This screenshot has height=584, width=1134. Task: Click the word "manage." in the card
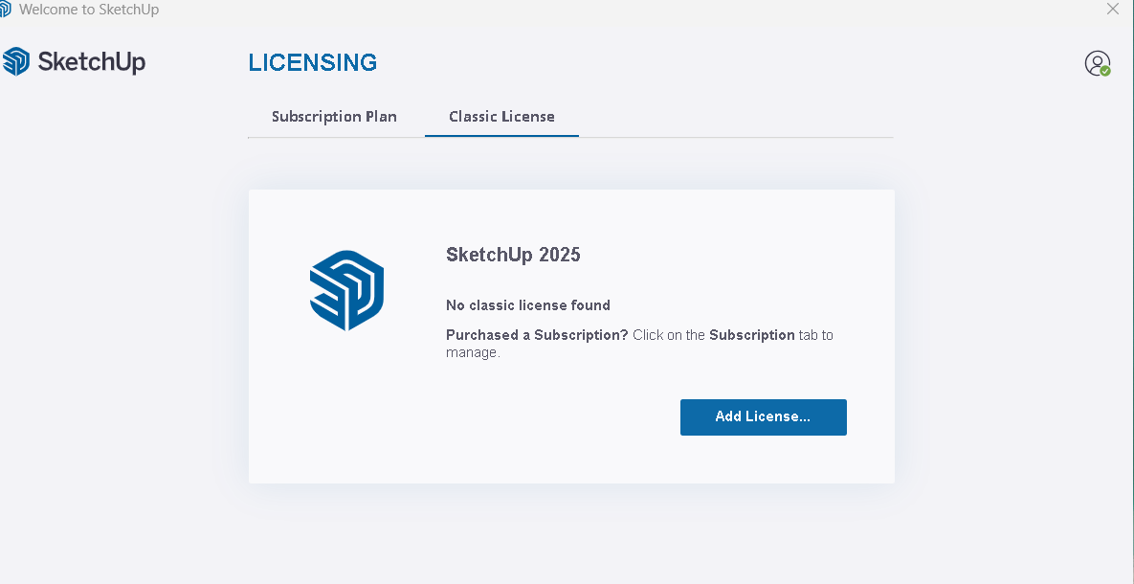point(473,352)
